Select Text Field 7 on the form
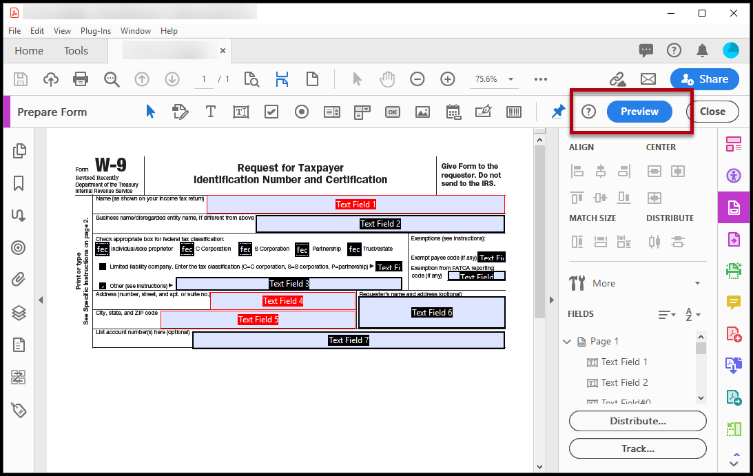 coord(349,340)
